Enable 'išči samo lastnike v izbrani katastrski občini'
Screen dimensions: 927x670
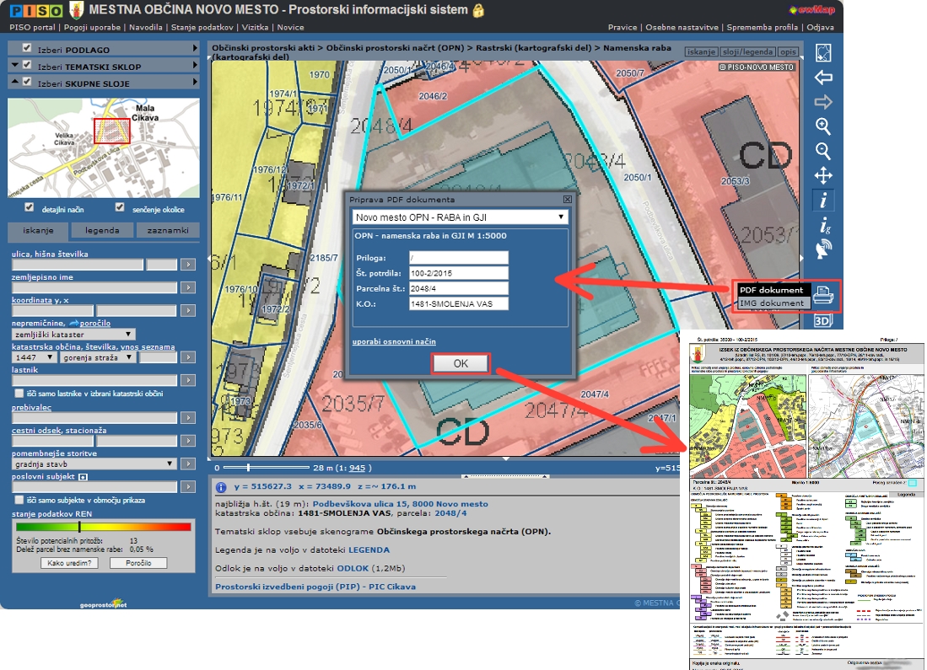click(x=19, y=394)
